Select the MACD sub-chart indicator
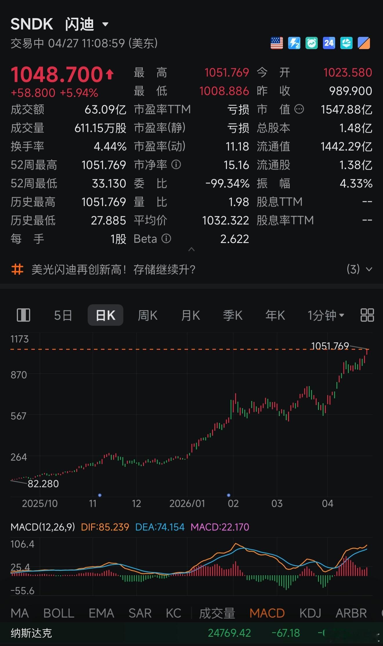 (267, 613)
